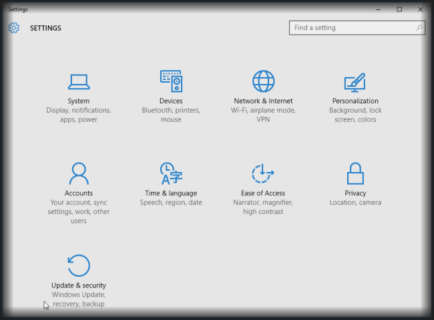Open the Devices keyboard and speaker icon
The height and width of the screenshot is (320, 434).
171,81
